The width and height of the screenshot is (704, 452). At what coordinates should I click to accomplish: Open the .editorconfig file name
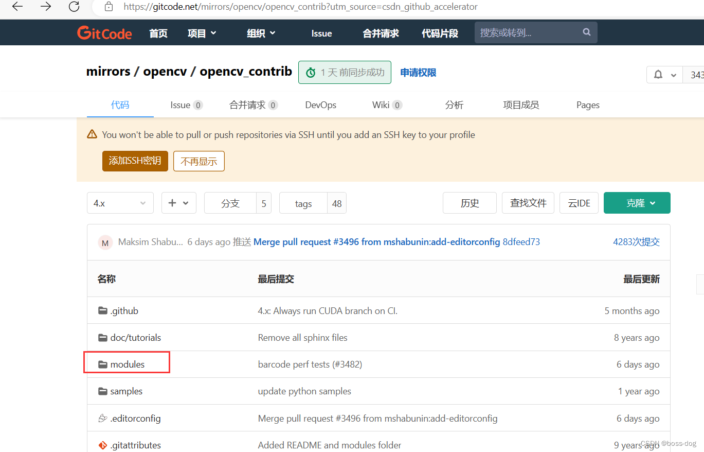point(136,419)
